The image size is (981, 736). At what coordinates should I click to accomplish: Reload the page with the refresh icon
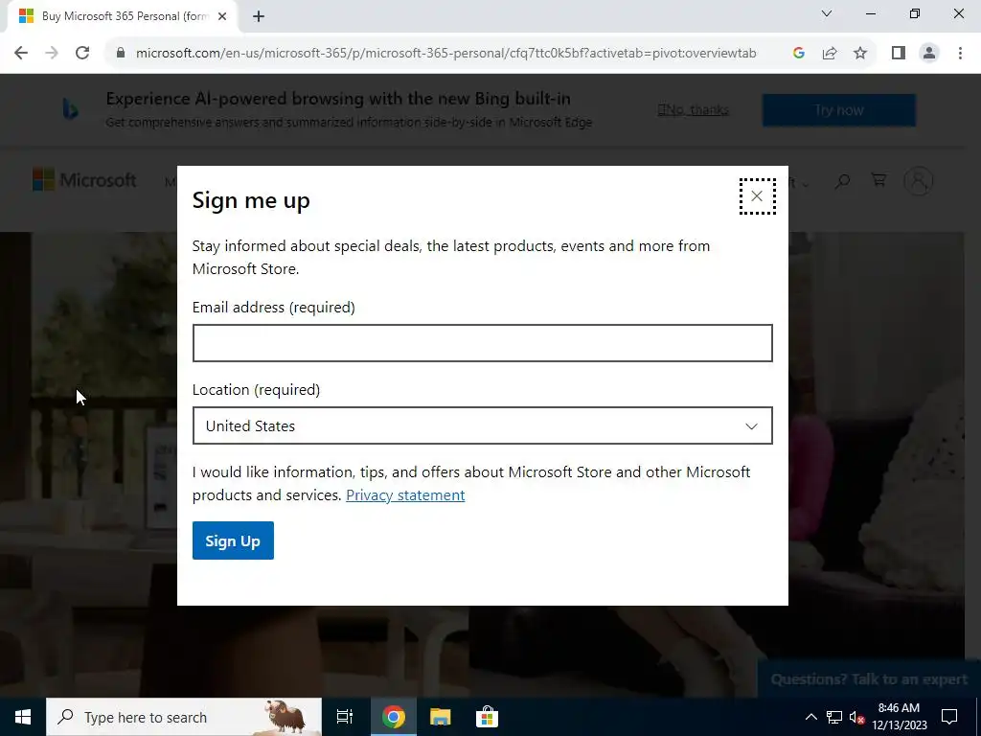pyautogui.click(x=82, y=53)
